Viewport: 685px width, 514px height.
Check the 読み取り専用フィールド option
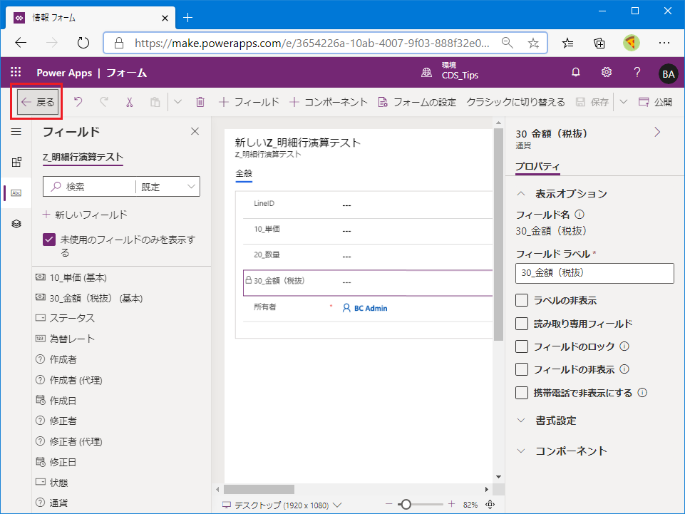522,324
